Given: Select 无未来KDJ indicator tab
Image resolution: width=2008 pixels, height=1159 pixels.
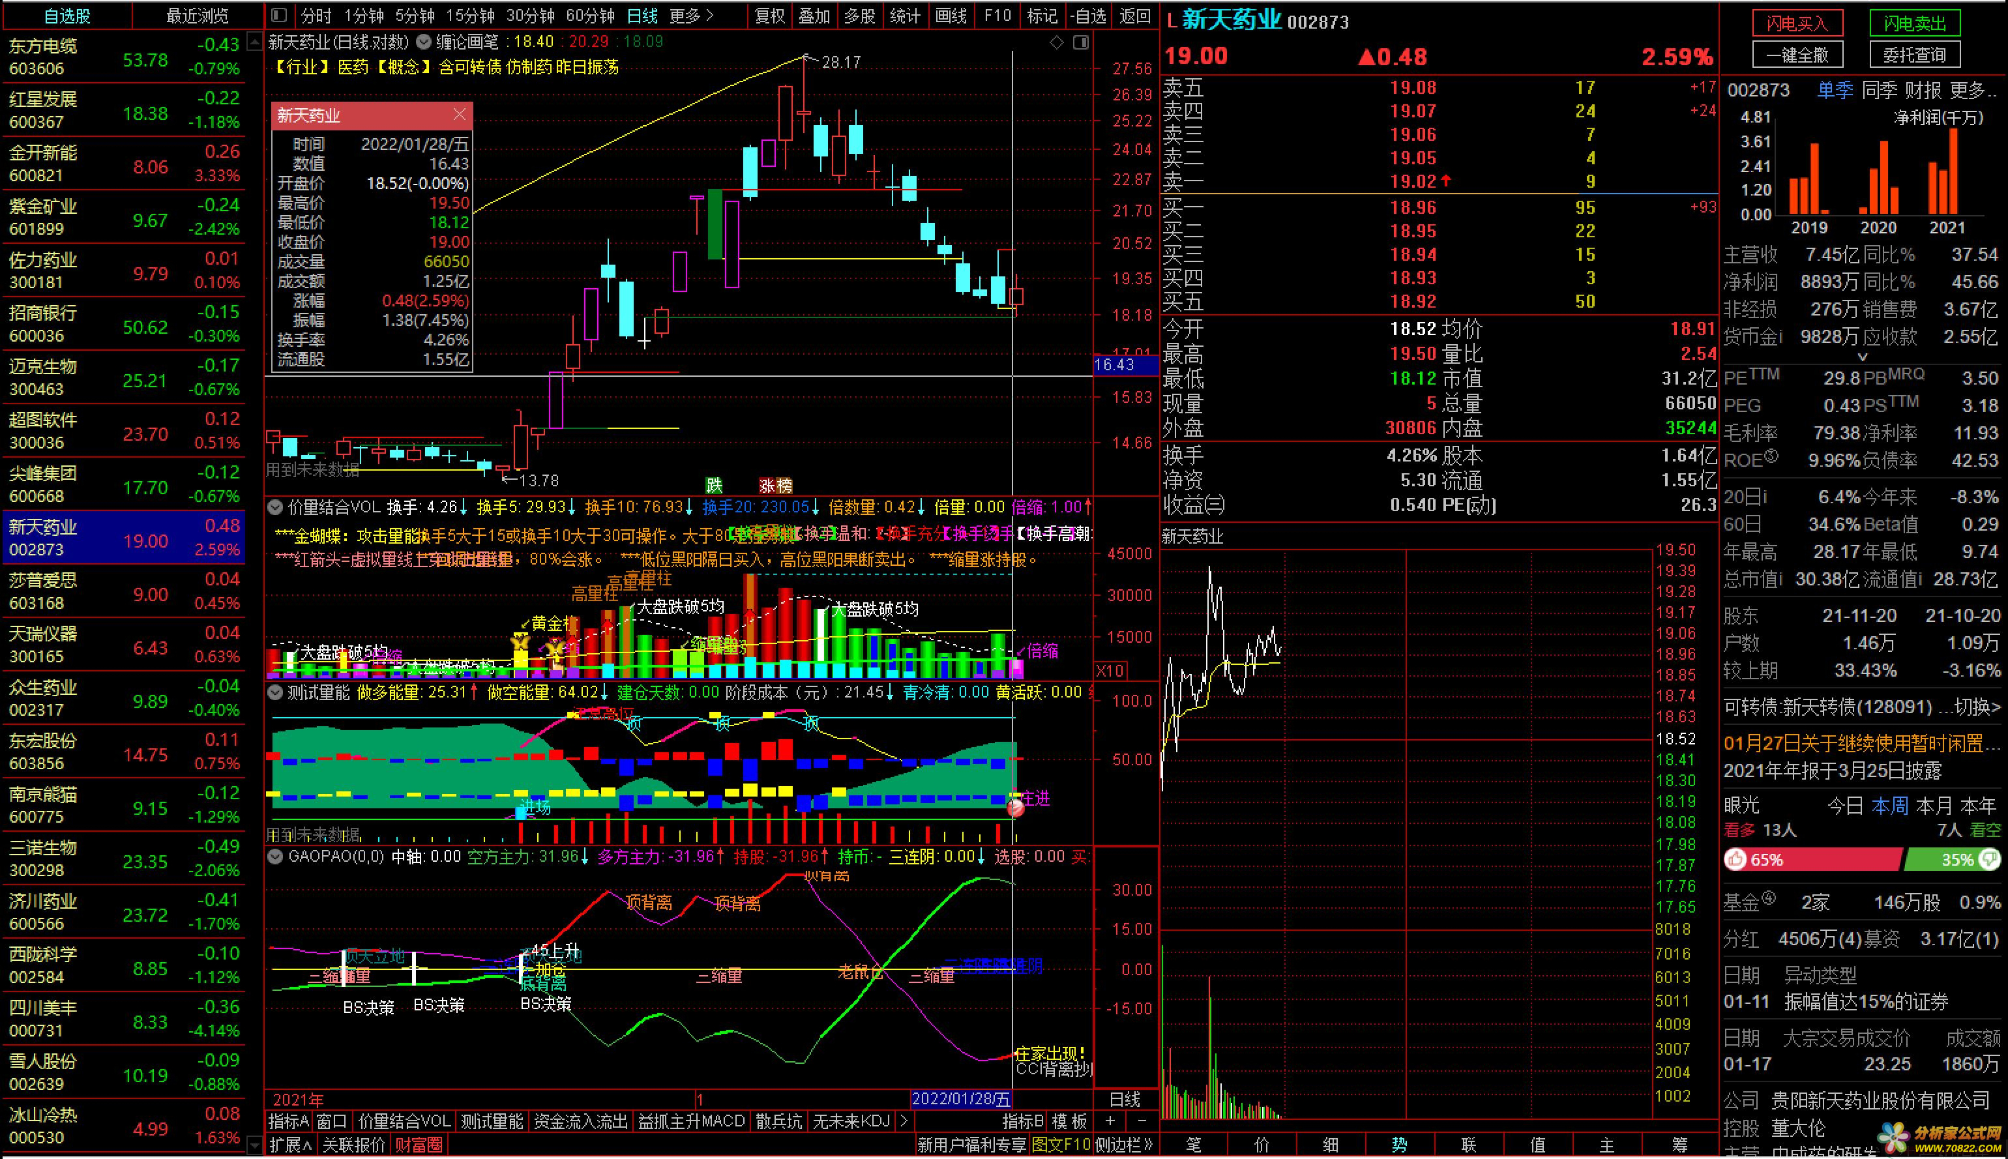Looking at the screenshot, I should click(851, 1122).
